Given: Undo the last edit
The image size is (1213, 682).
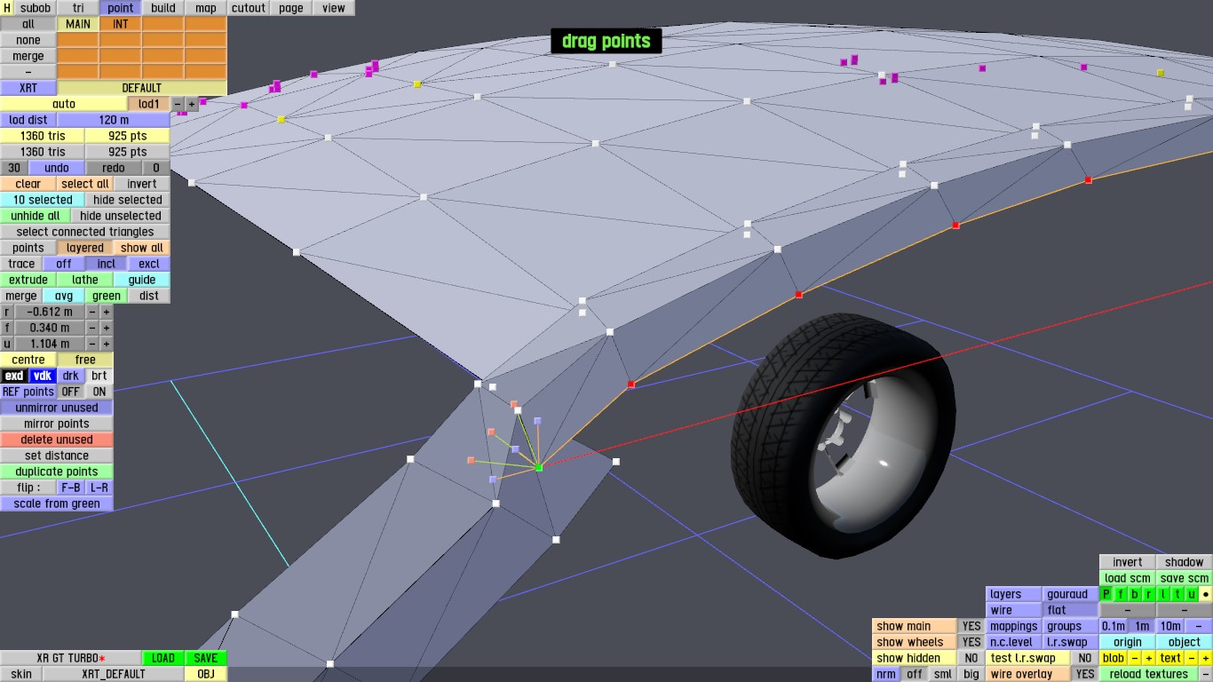Looking at the screenshot, I should 57,168.
